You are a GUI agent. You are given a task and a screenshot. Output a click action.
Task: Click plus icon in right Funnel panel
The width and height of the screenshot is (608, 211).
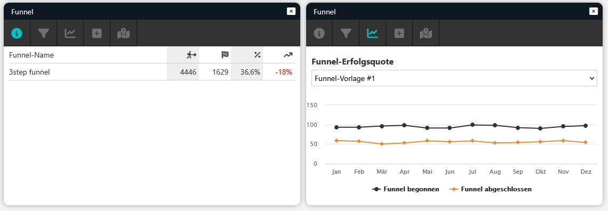(x=399, y=33)
